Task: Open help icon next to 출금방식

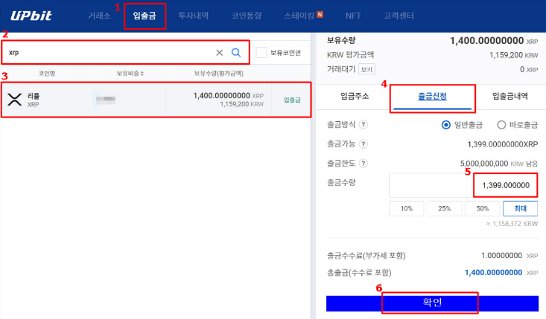Action: [364, 124]
